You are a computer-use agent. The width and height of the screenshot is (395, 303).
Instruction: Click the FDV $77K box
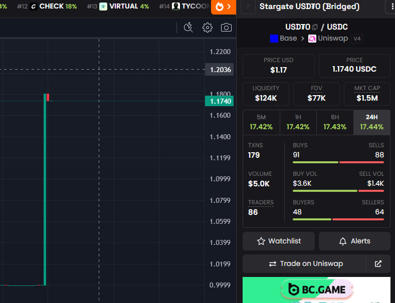point(316,94)
